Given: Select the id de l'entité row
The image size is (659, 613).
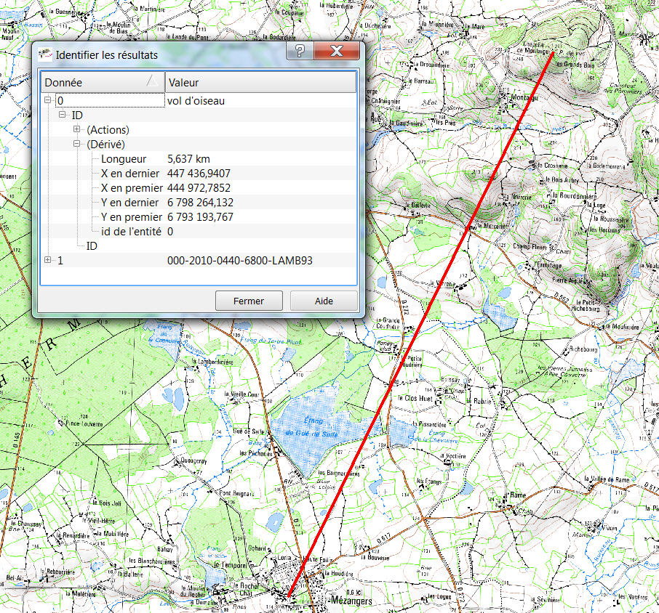Looking at the screenshot, I should [131, 231].
